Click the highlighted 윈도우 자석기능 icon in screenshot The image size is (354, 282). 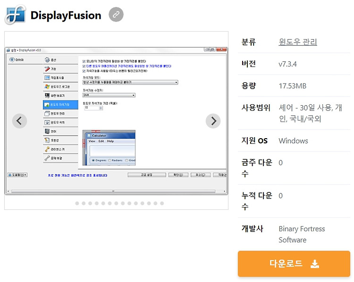(47, 105)
